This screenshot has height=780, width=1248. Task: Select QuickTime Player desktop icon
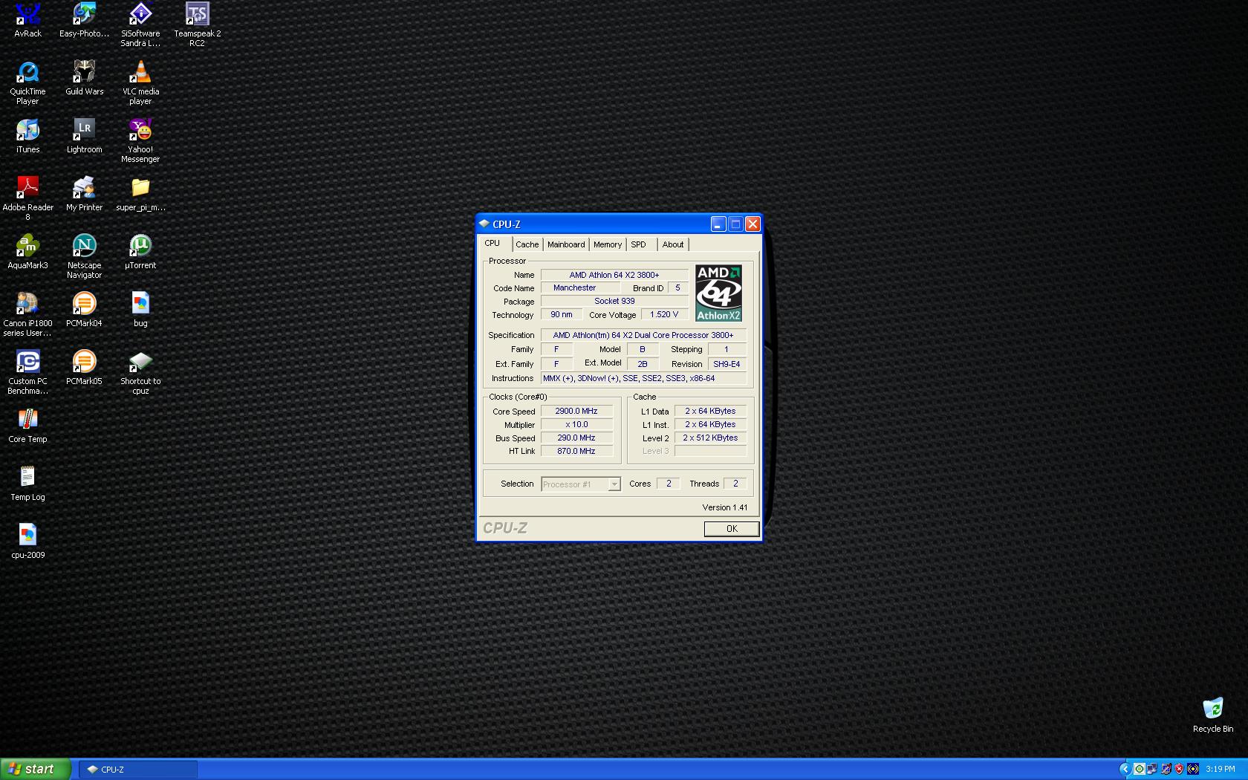coord(27,82)
